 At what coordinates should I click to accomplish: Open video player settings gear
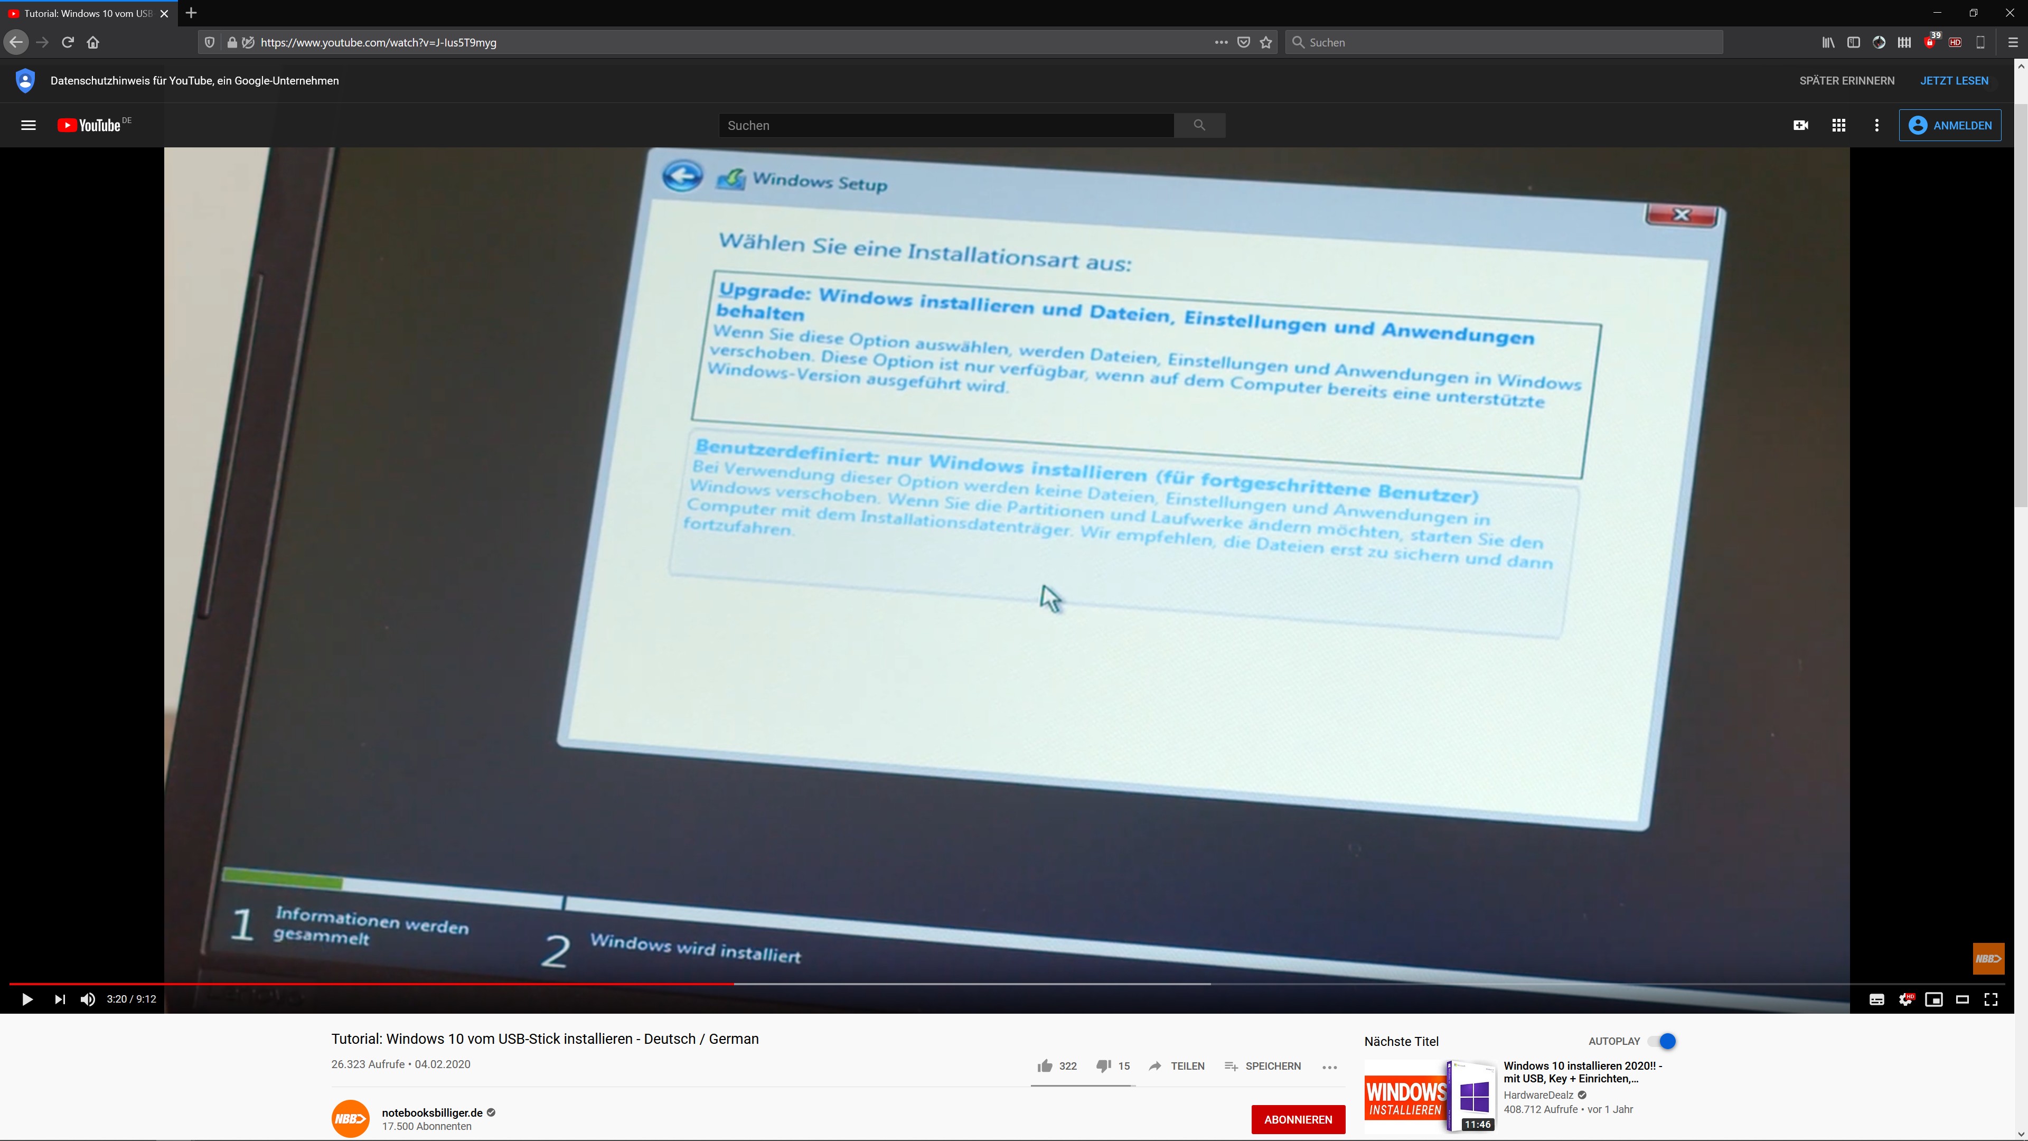pyautogui.click(x=1905, y=999)
